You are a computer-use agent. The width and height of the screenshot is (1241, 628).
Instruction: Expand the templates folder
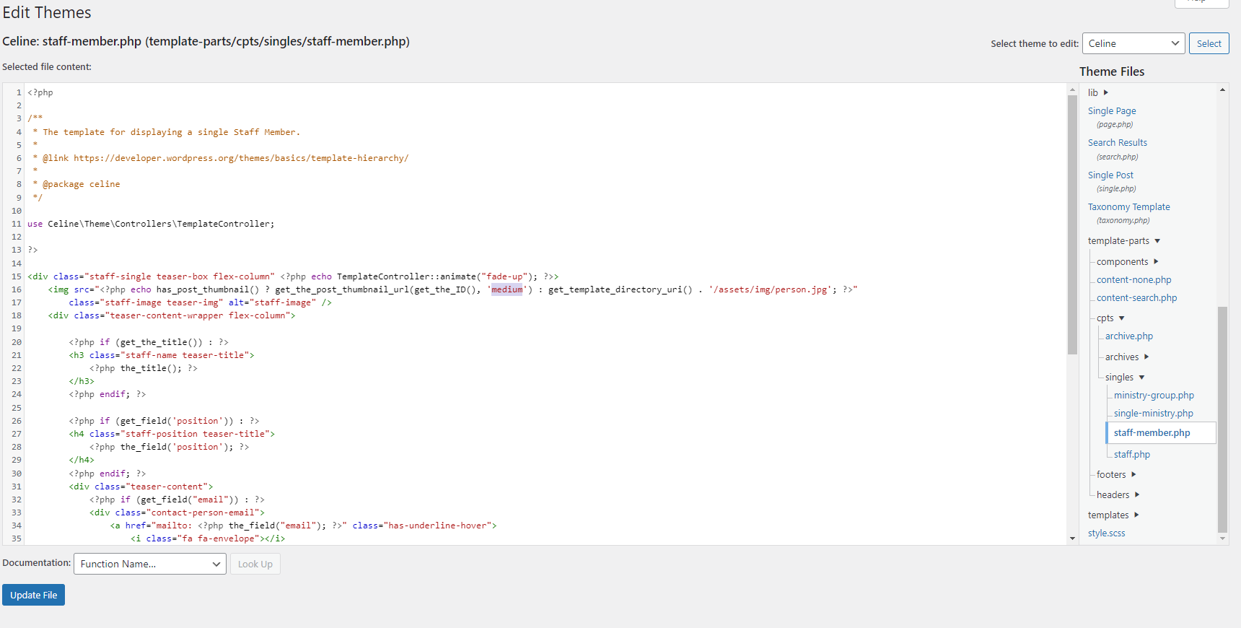click(x=1136, y=515)
